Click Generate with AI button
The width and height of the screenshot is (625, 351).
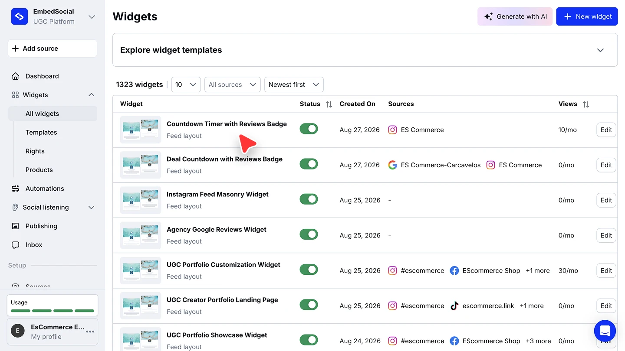pyautogui.click(x=515, y=16)
